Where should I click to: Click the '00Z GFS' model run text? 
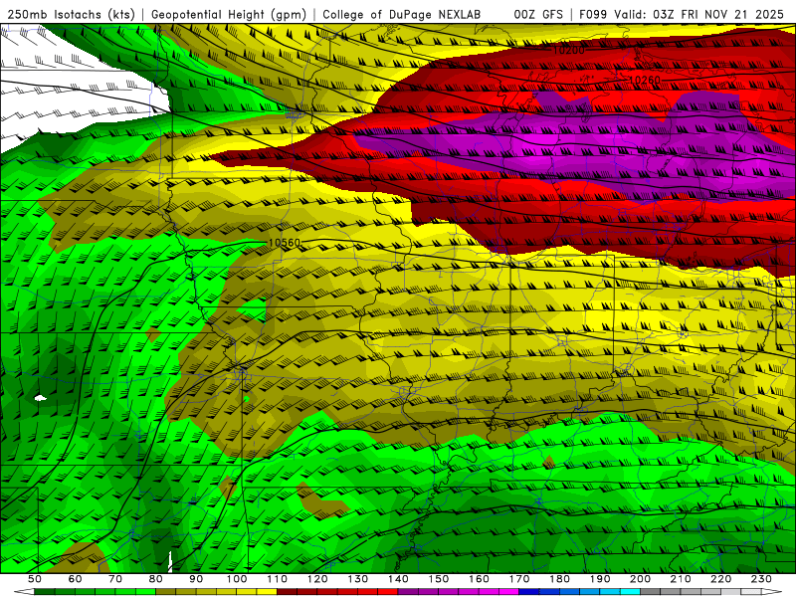click(x=538, y=15)
